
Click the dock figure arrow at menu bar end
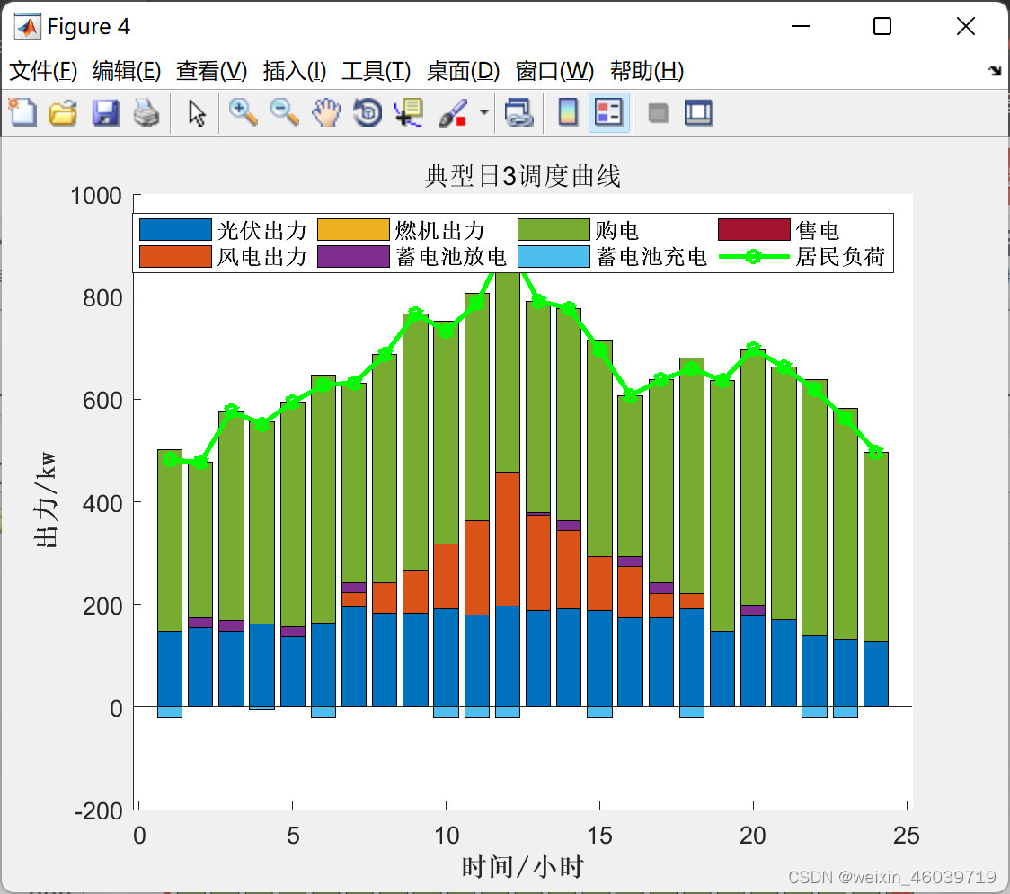[996, 71]
